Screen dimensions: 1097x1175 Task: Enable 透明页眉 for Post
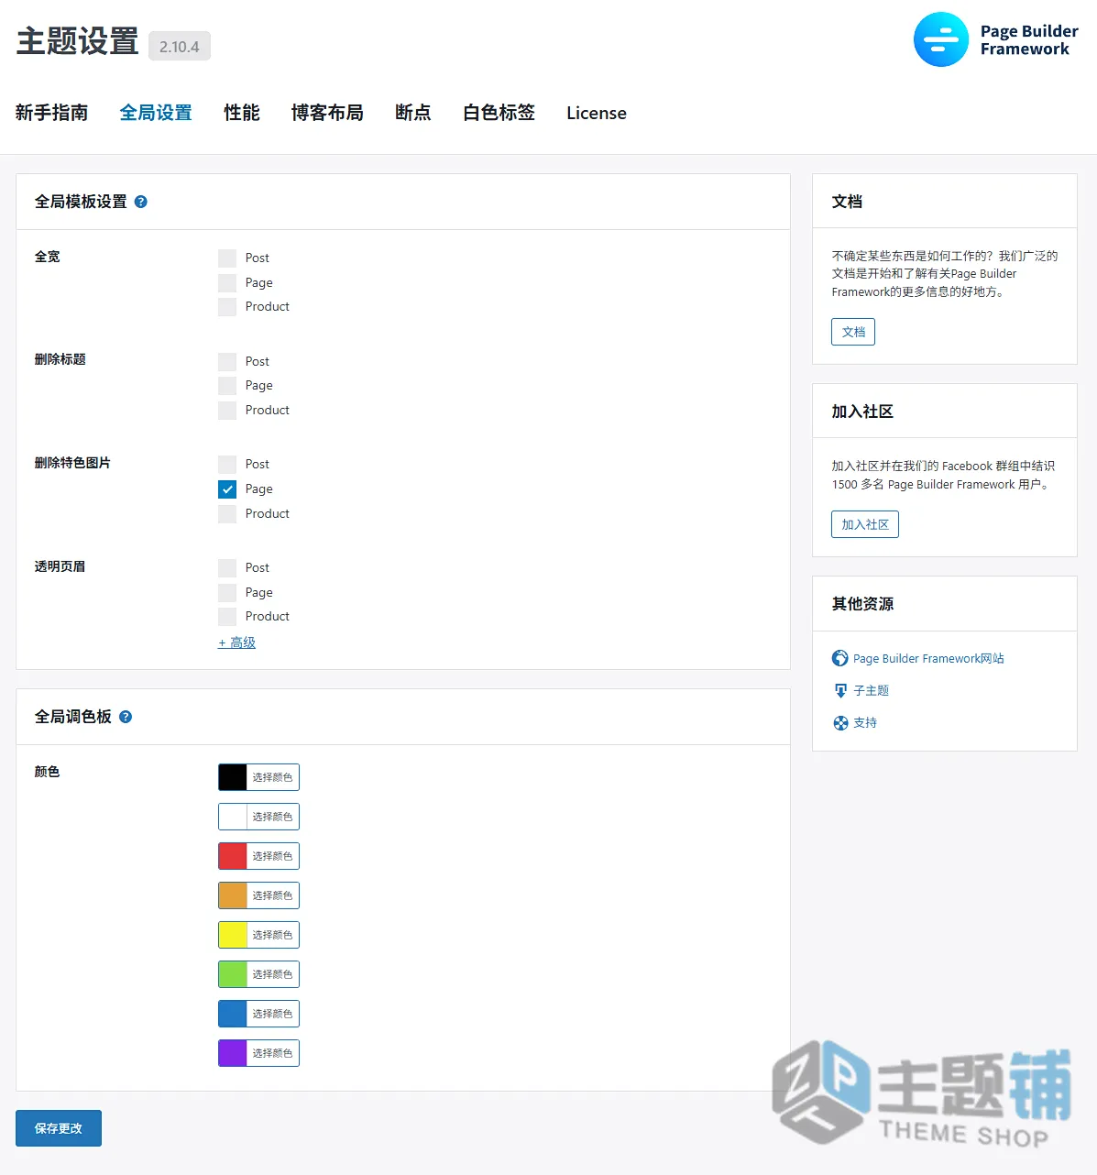227,568
